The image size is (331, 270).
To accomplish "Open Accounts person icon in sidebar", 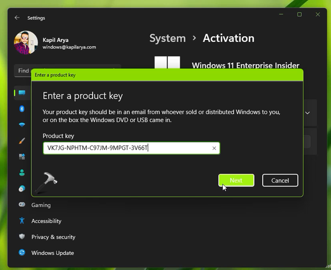I will pyautogui.click(x=22, y=173).
